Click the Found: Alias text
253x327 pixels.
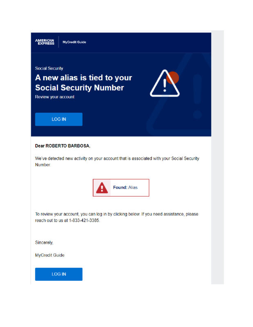(125, 188)
